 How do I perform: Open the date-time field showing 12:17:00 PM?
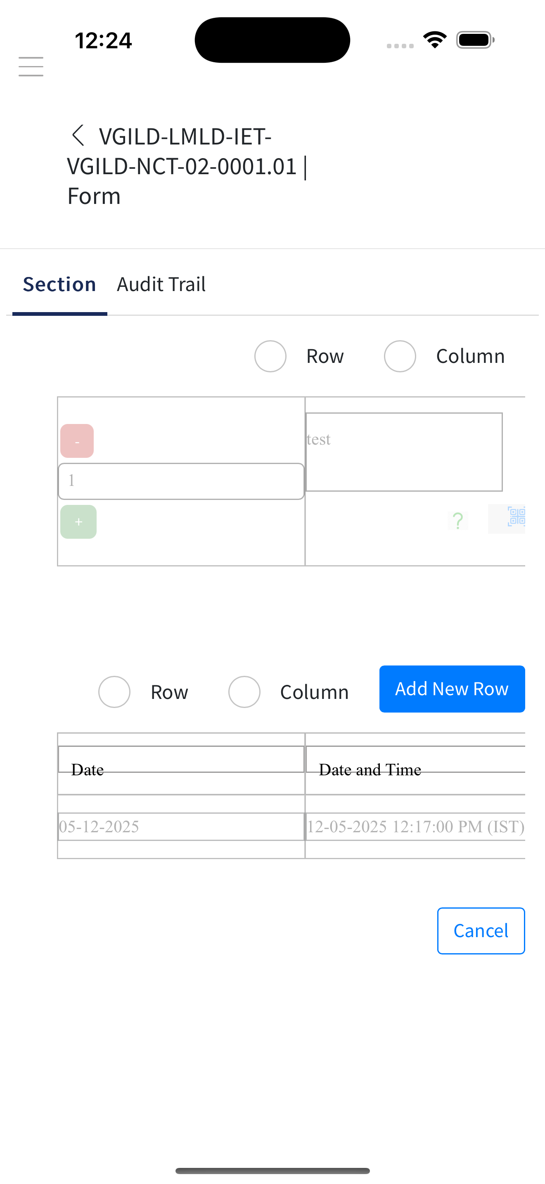(415, 826)
